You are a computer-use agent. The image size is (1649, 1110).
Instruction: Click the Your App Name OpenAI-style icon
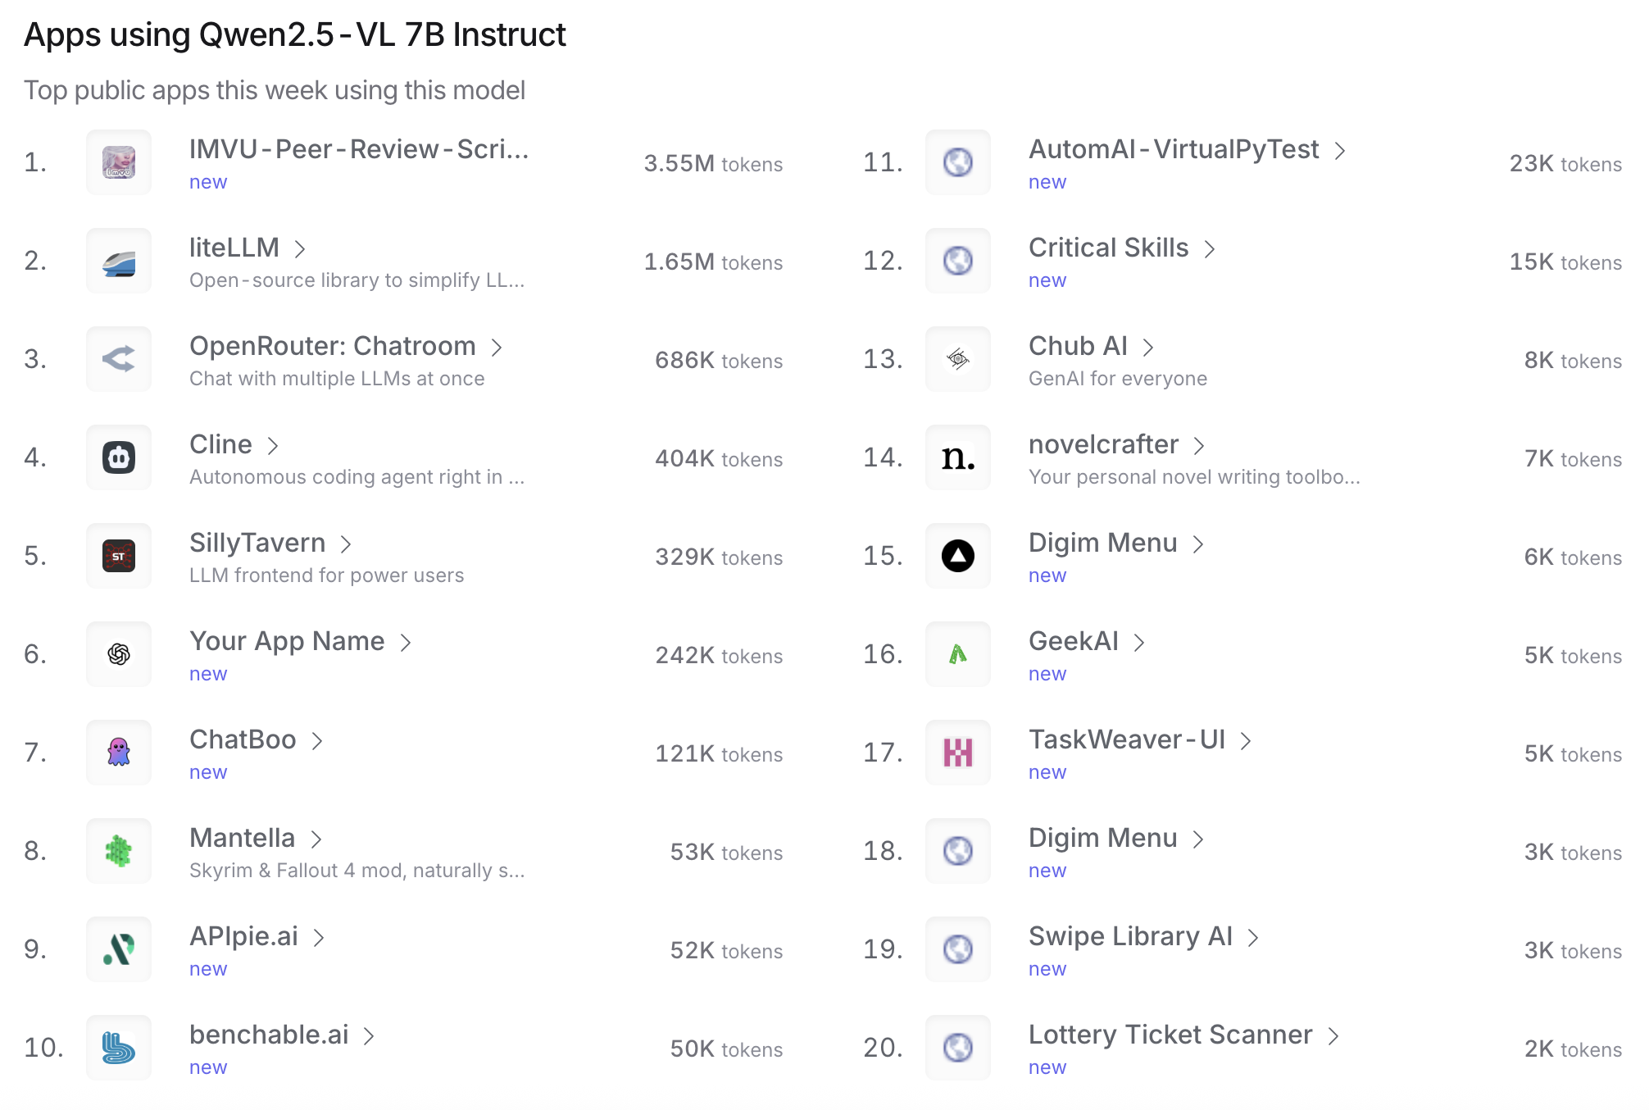point(119,654)
